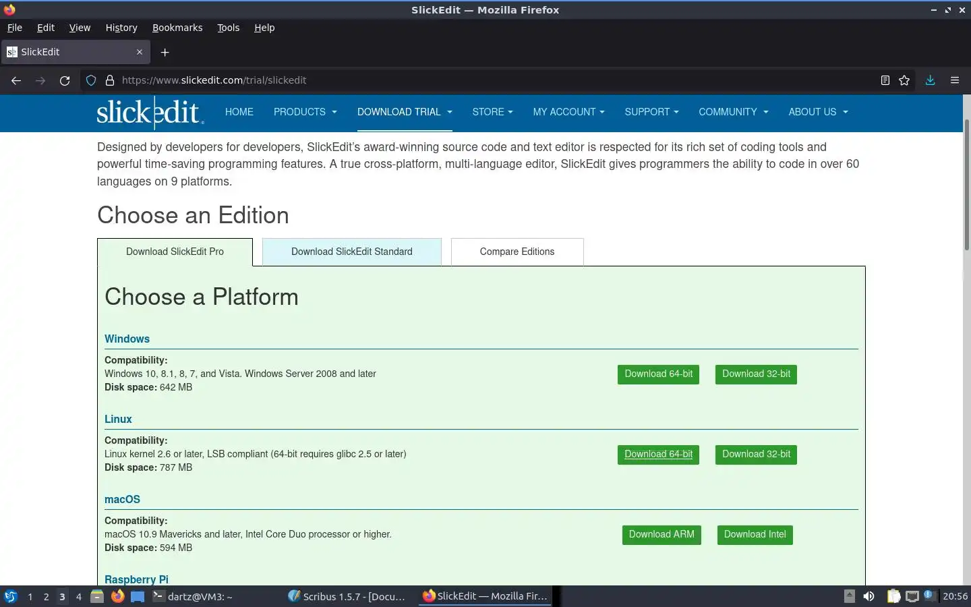Select the Compare Editions tab
Screen dimensions: 971x607
click(517, 252)
